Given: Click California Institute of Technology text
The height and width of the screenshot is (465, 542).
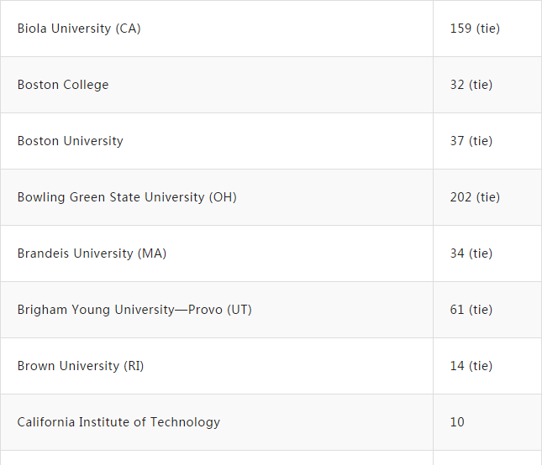Looking at the screenshot, I should pos(118,422).
